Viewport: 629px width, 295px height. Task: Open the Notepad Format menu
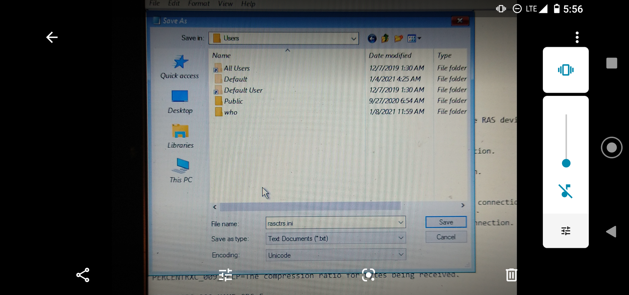point(199,4)
